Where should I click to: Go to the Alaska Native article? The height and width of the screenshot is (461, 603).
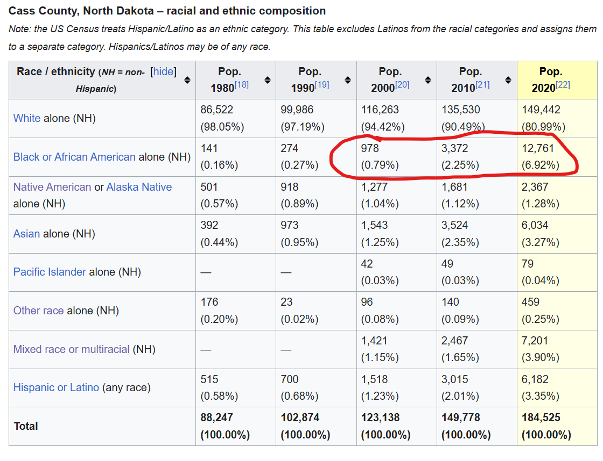pos(139,187)
